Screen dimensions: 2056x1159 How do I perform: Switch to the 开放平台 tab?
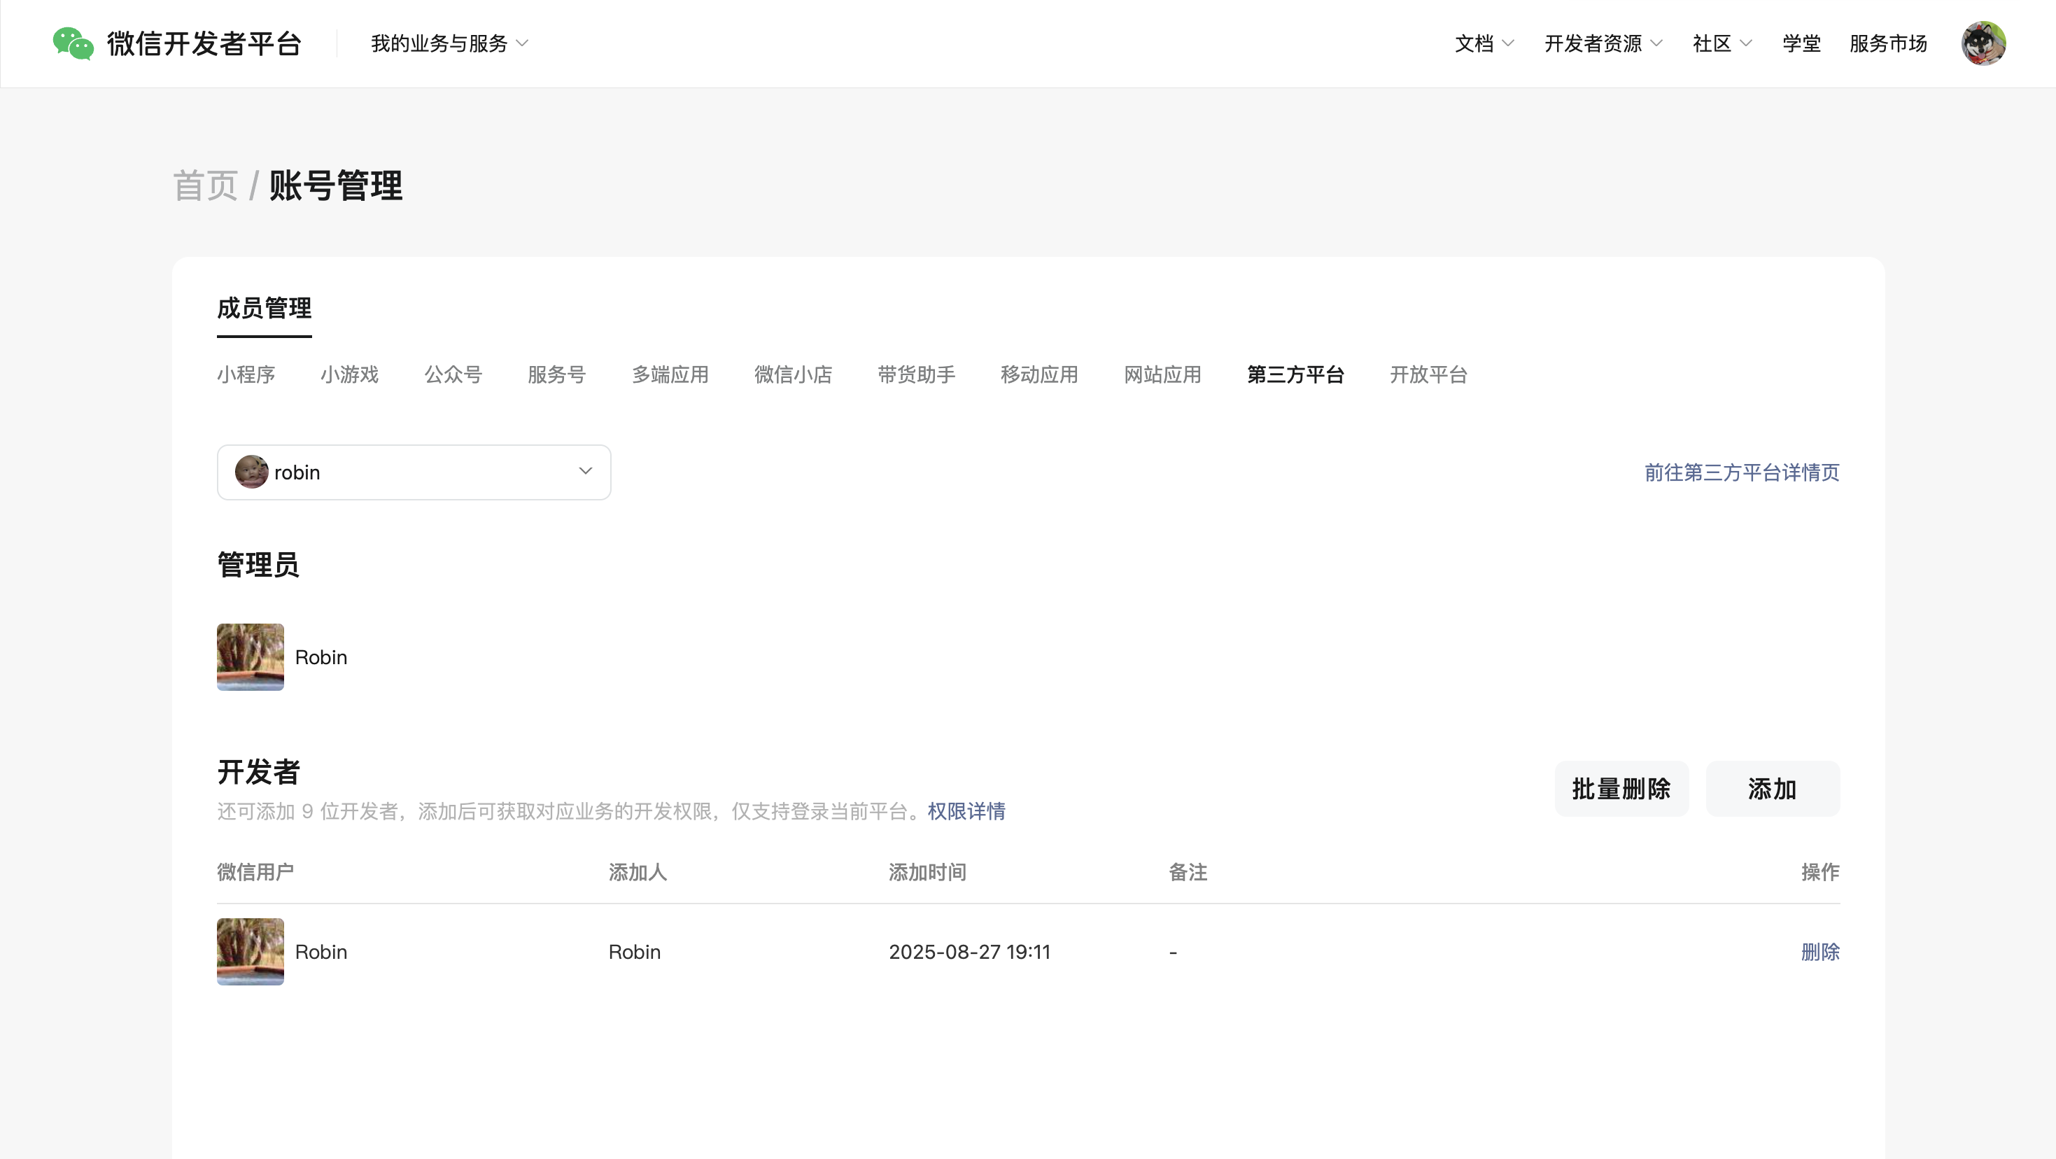[1429, 374]
